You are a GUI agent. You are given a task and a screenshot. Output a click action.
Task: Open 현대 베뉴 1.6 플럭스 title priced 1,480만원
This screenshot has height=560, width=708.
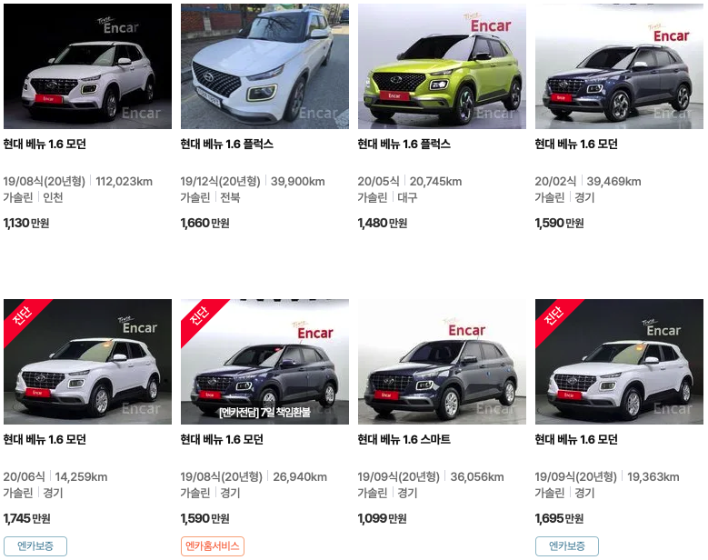click(404, 144)
